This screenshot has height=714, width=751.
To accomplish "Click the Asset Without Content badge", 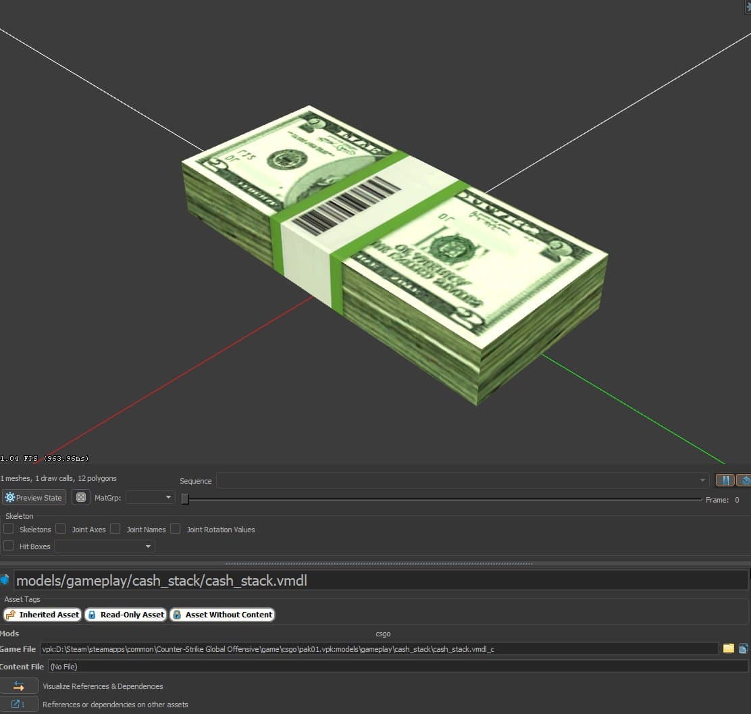I will tap(222, 614).
